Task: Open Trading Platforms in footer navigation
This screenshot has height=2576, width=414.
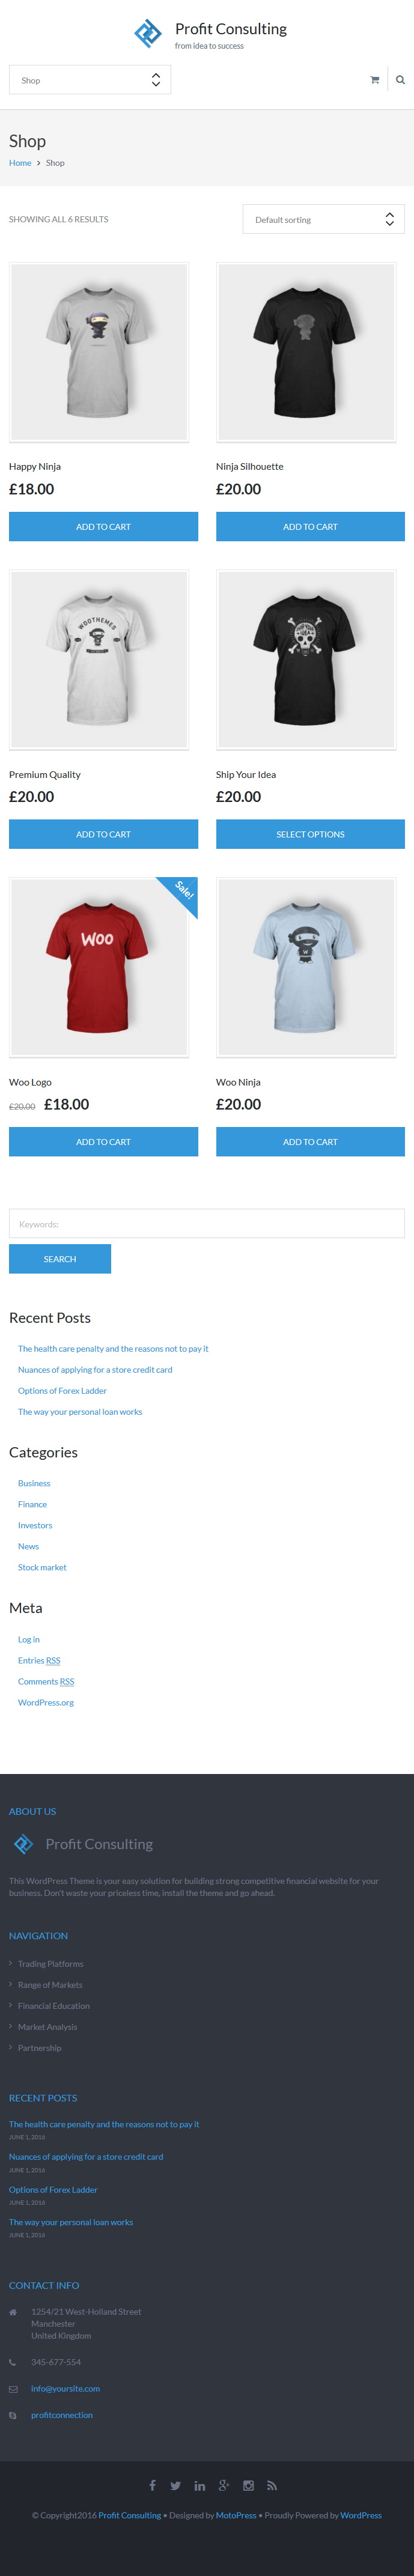Action: (x=50, y=1964)
